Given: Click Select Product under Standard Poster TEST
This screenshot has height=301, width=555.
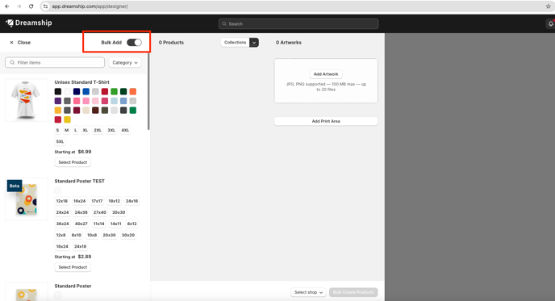Looking at the screenshot, I should (73, 267).
